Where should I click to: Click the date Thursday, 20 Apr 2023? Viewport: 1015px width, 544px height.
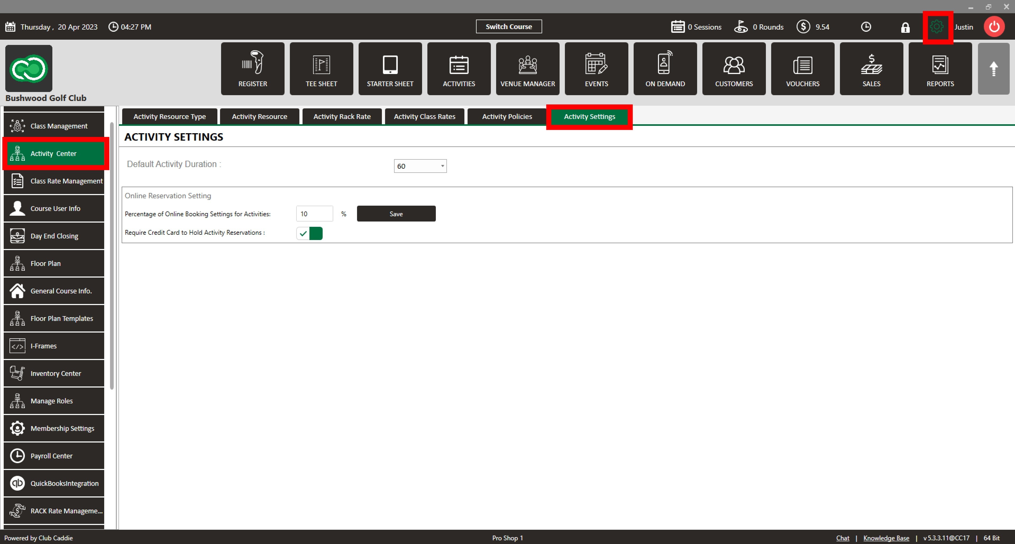(59, 27)
